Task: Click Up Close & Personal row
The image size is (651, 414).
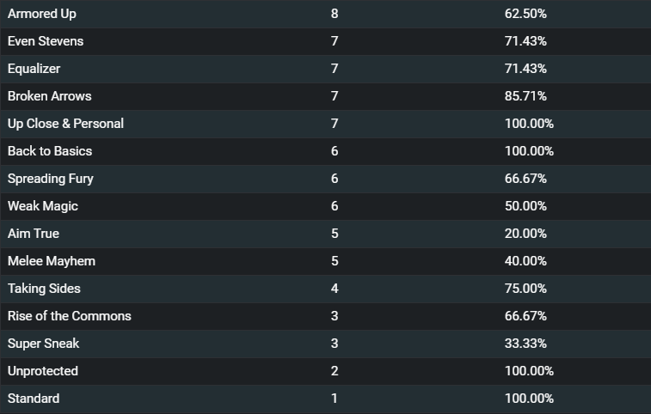Action: click(x=325, y=124)
